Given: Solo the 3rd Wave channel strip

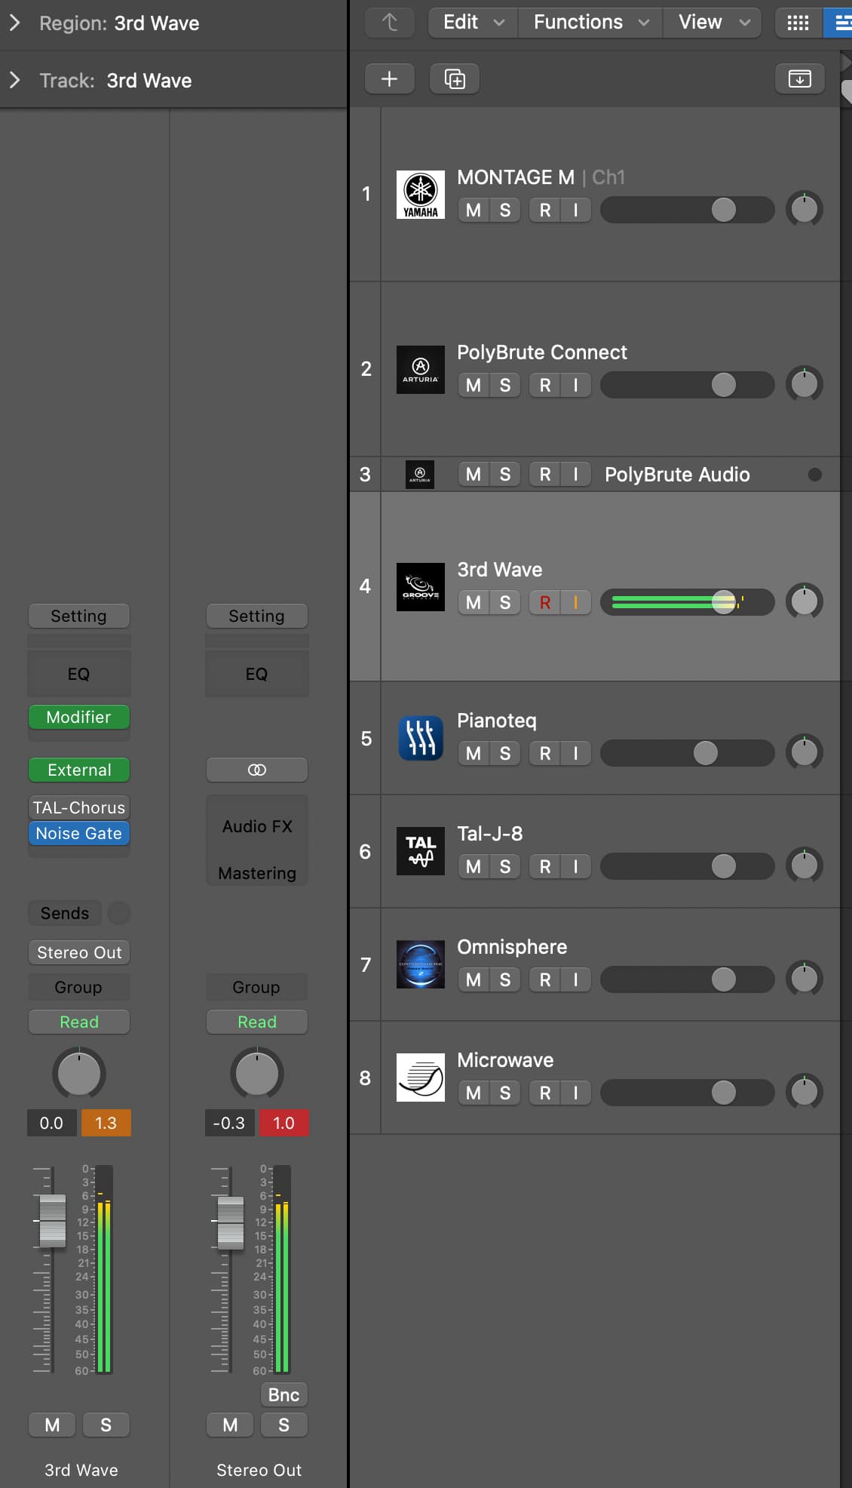Looking at the screenshot, I should click(106, 1425).
